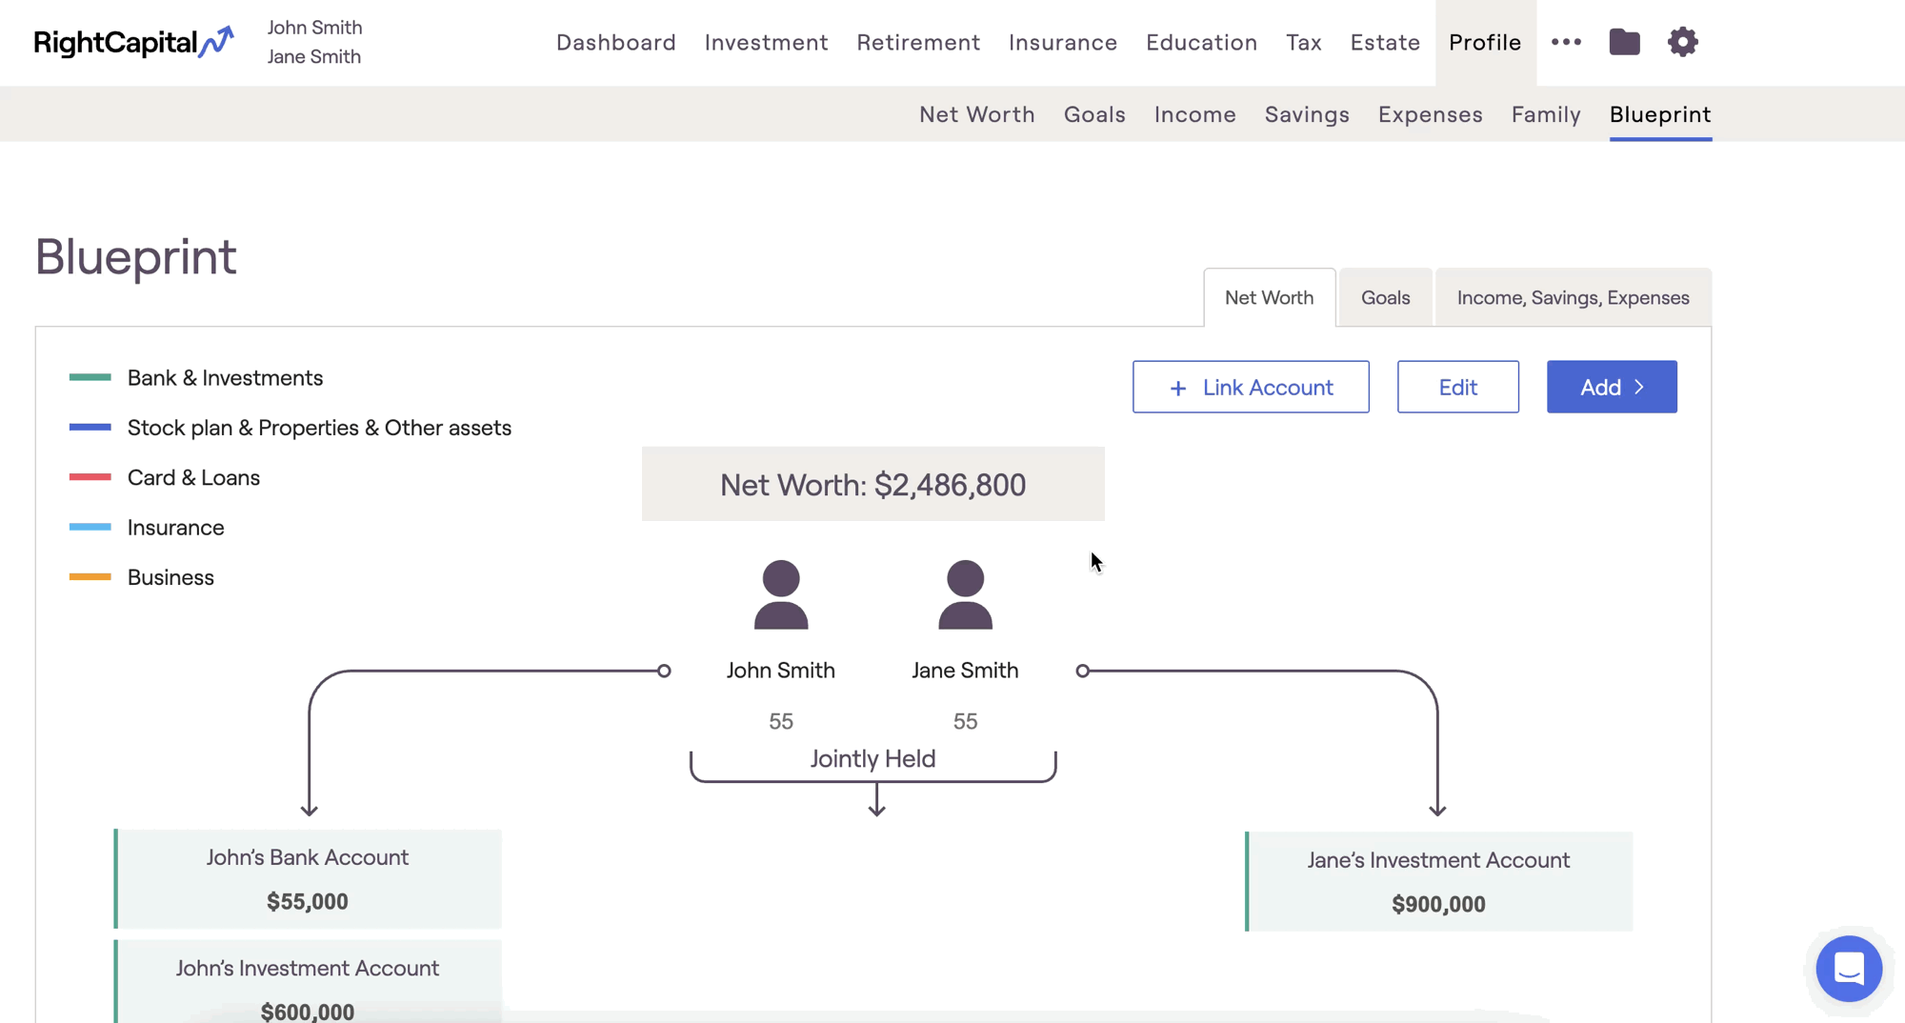Click Jane Smith's person avatar
1905x1023 pixels.
pos(965,594)
